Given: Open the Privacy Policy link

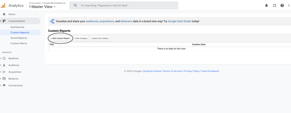Looking at the screenshot, I should click(192, 71).
